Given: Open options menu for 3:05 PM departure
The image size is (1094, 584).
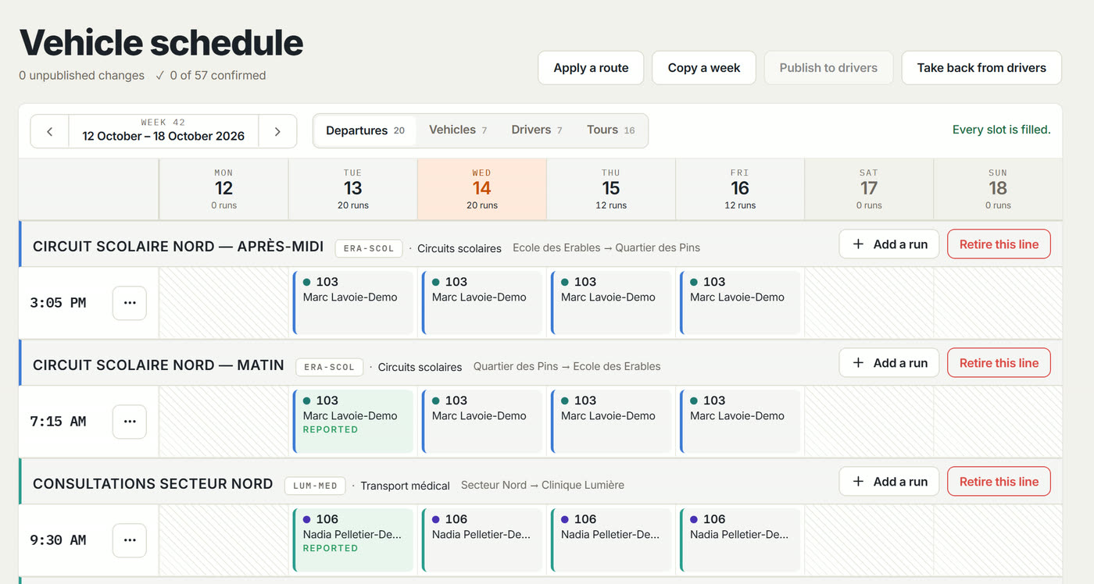Looking at the screenshot, I should click(130, 303).
